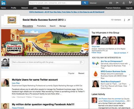The image size is (134, 109).
Task: Click the Trevor Frimond name link
Action: pos(18,108)
